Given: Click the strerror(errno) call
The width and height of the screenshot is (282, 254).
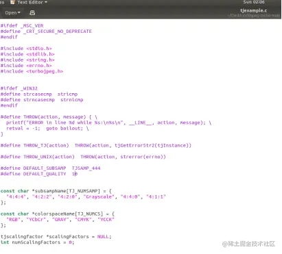Looking at the screenshot, I should 143,157.
